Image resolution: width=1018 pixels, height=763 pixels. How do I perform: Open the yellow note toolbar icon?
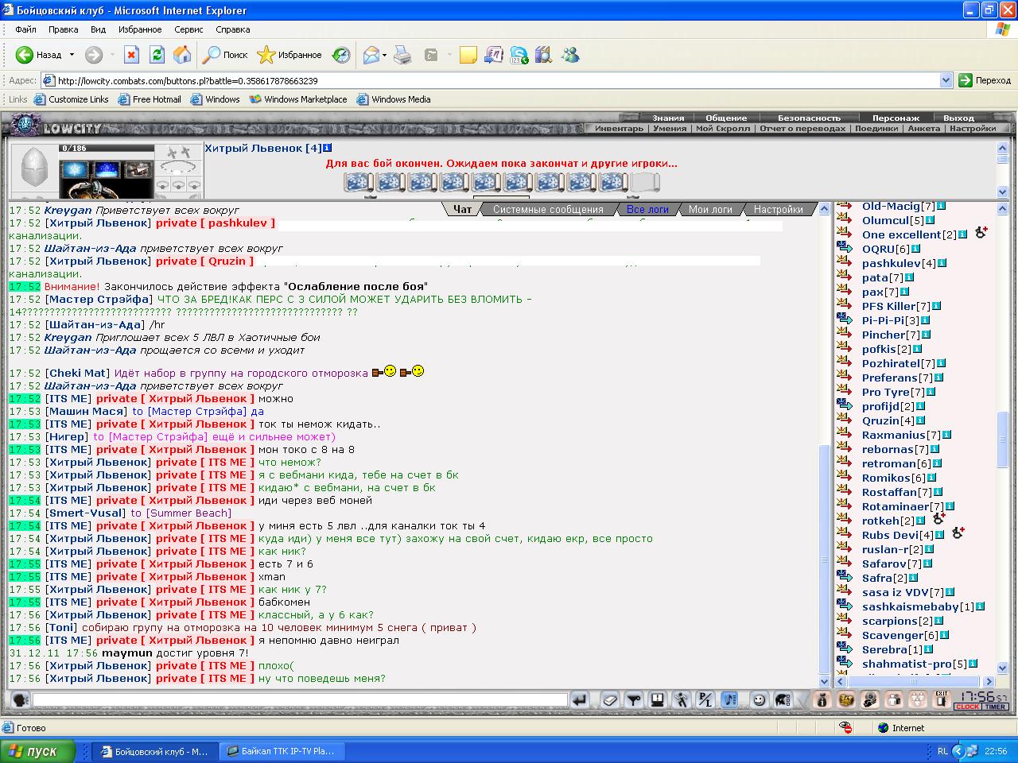[x=468, y=55]
